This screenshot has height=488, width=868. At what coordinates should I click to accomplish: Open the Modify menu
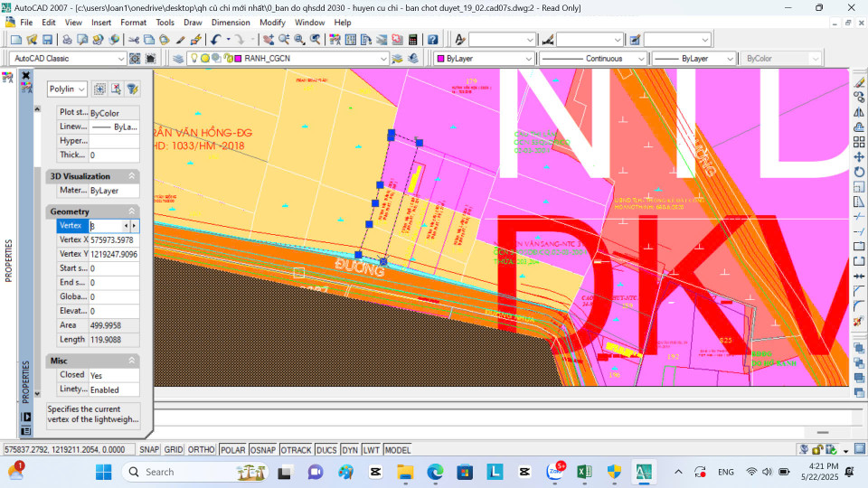pyautogui.click(x=272, y=23)
